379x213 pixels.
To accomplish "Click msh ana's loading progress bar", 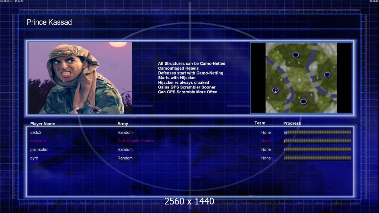I will click(x=317, y=141).
